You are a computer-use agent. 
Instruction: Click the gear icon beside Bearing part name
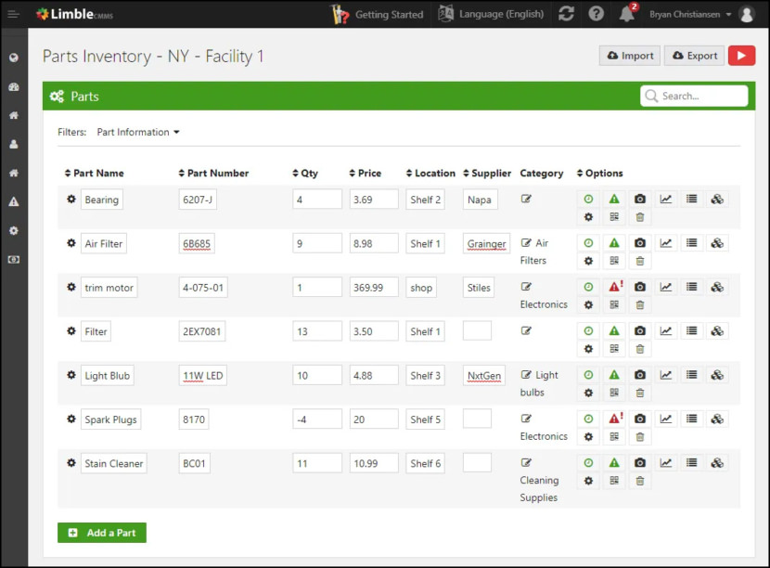pyautogui.click(x=71, y=199)
